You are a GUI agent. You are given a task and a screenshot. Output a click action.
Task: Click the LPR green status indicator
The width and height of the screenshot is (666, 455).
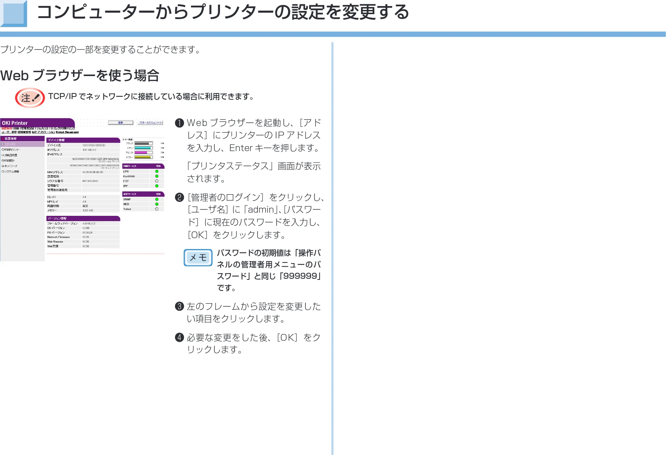(157, 172)
